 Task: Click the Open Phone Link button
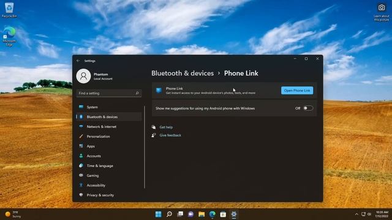pos(297,90)
